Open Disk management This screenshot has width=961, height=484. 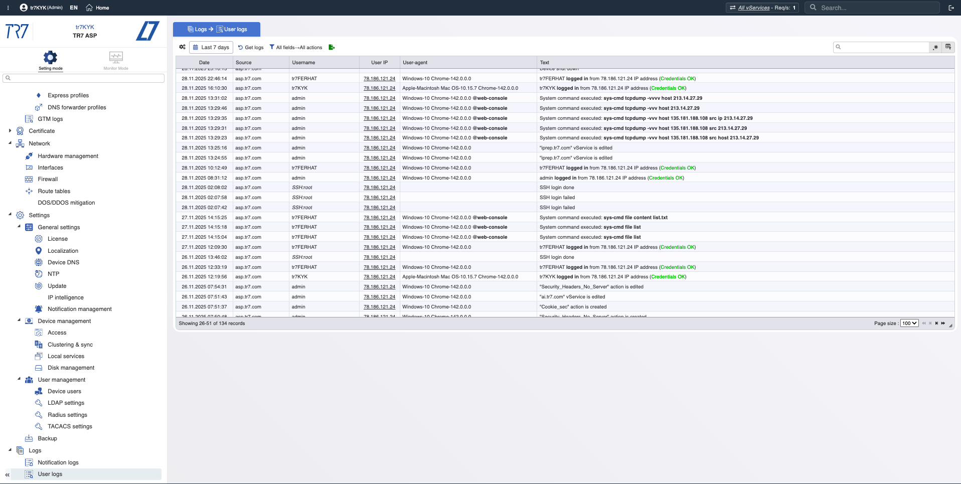(71, 368)
